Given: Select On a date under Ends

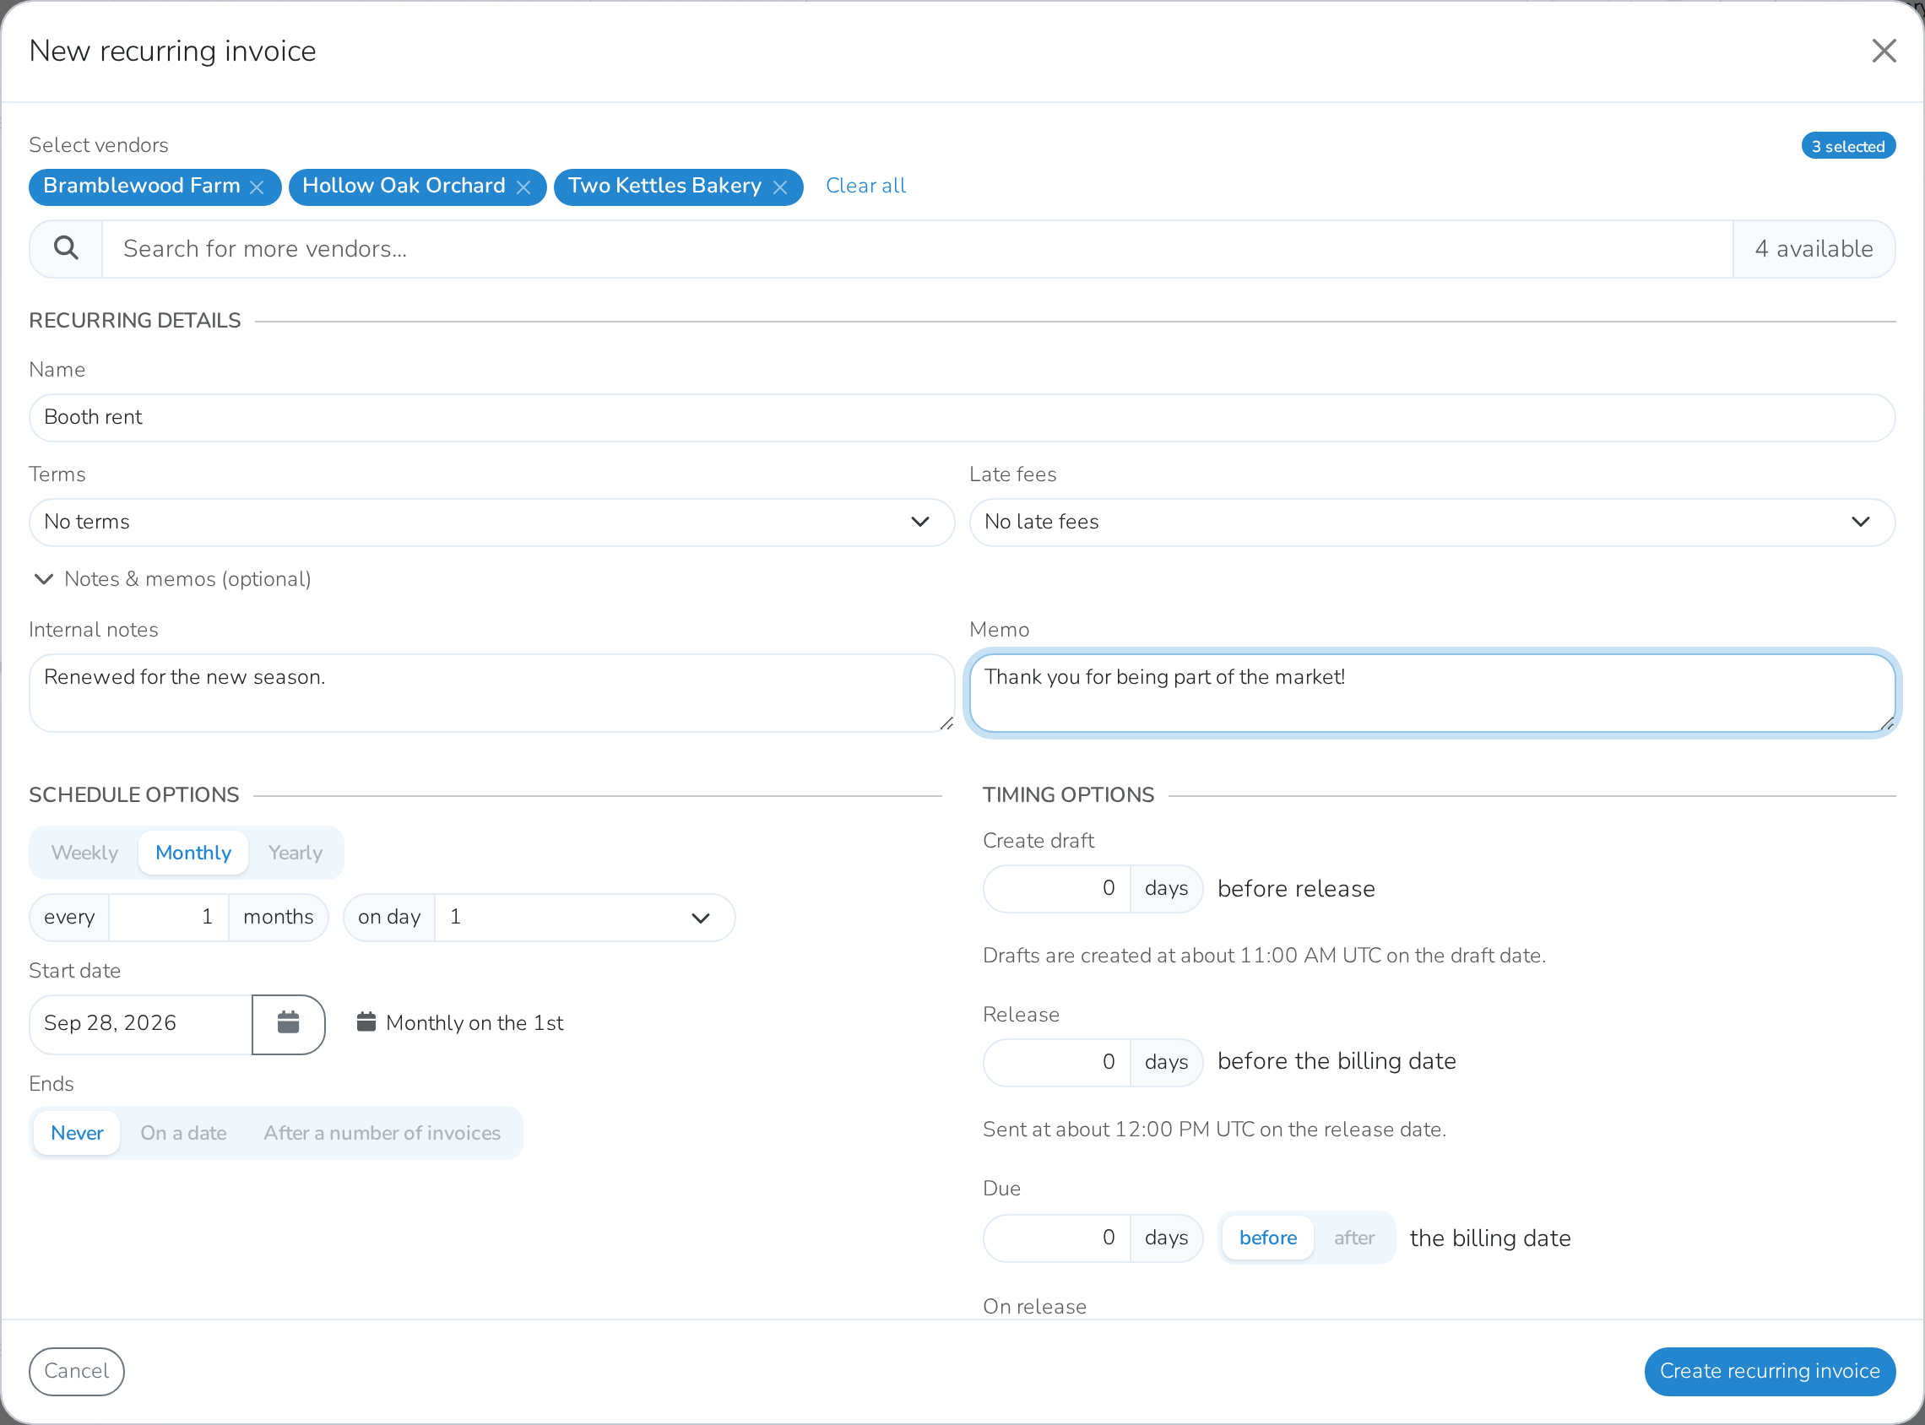Looking at the screenshot, I should [184, 1133].
